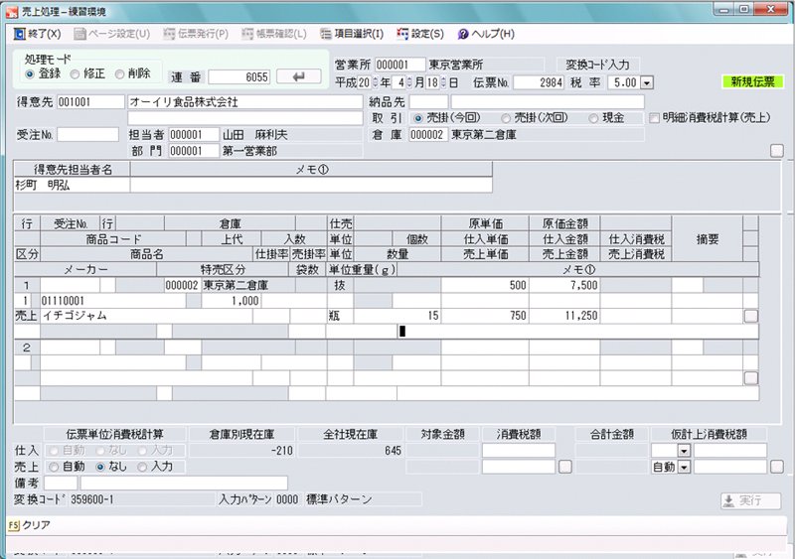Image resolution: width=795 pixels, height=559 pixels.
Task: Click the row 2 number cell
Action: pyautogui.click(x=27, y=348)
